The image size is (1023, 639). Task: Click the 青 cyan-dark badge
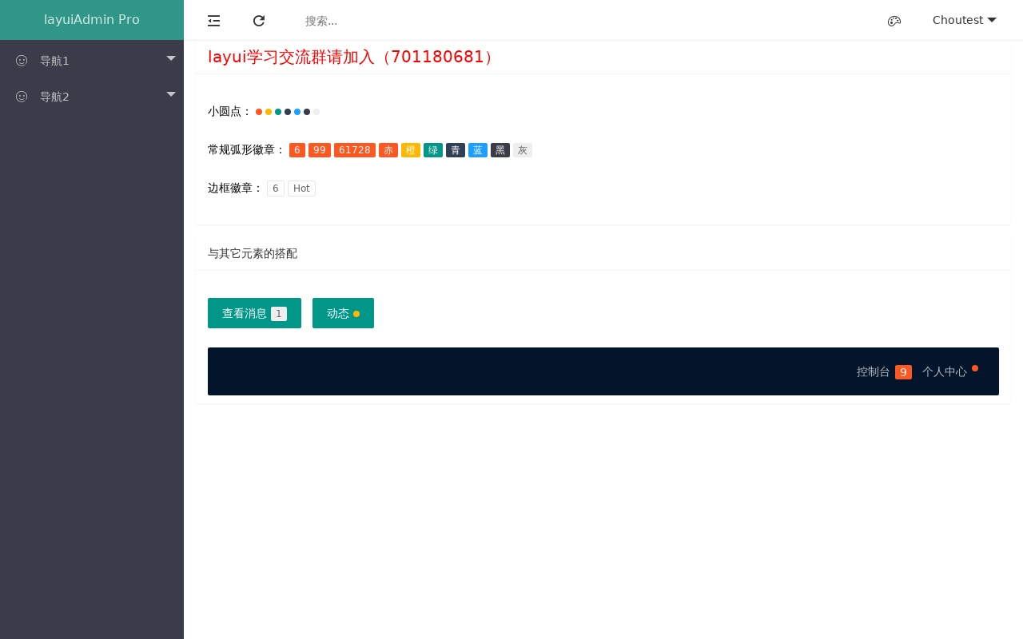[456, 150]
